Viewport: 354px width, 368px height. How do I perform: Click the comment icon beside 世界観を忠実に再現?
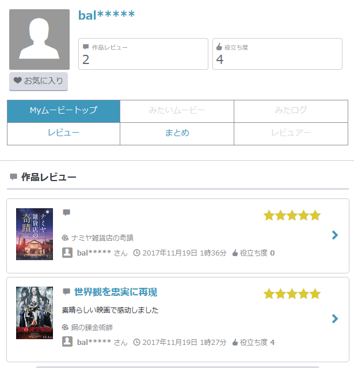pos(67,292)
